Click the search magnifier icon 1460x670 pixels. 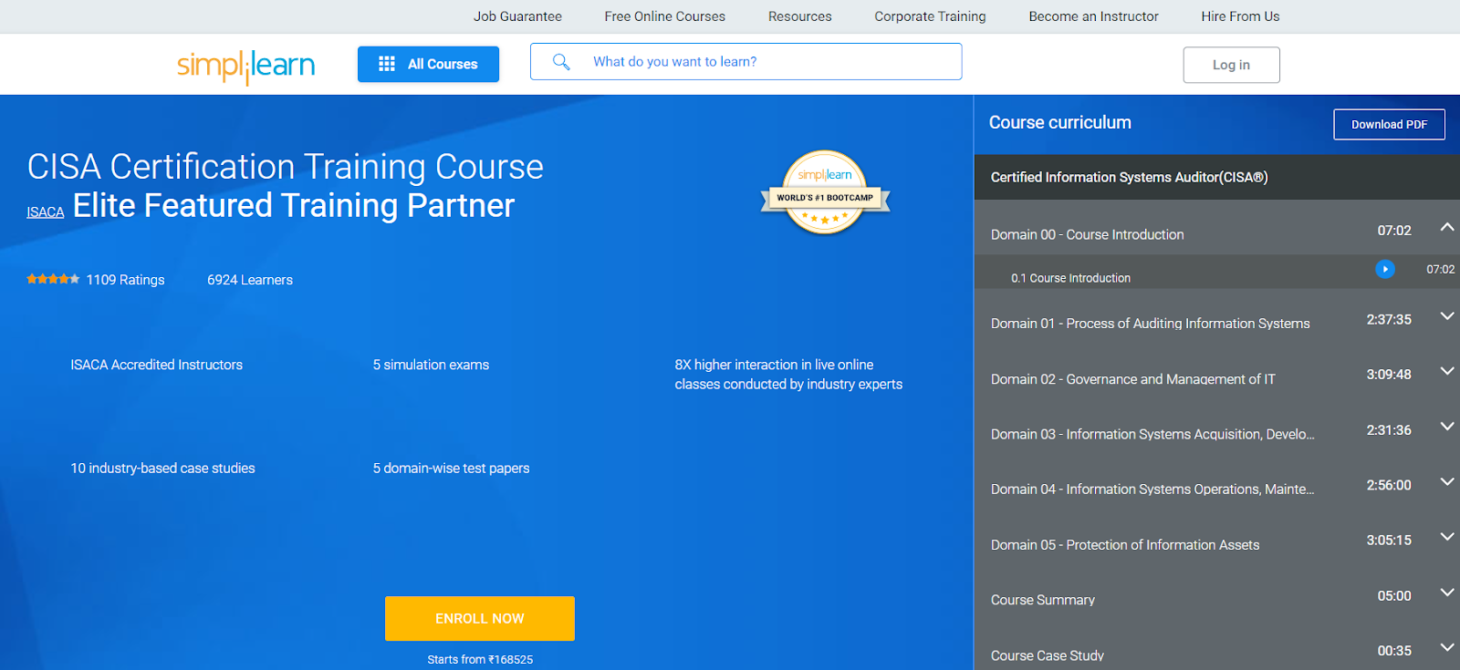click(x=561, y=62)
